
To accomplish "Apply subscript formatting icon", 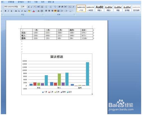I will [19, 11].
